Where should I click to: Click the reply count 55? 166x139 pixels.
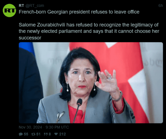point(26,134)
